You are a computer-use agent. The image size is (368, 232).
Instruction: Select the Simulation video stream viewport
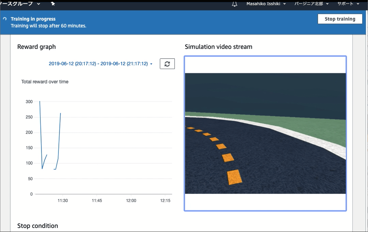coord(265,133)
